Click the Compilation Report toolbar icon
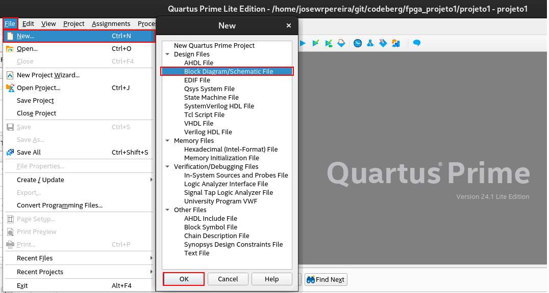549x293 pixels. tap(341, 43)
